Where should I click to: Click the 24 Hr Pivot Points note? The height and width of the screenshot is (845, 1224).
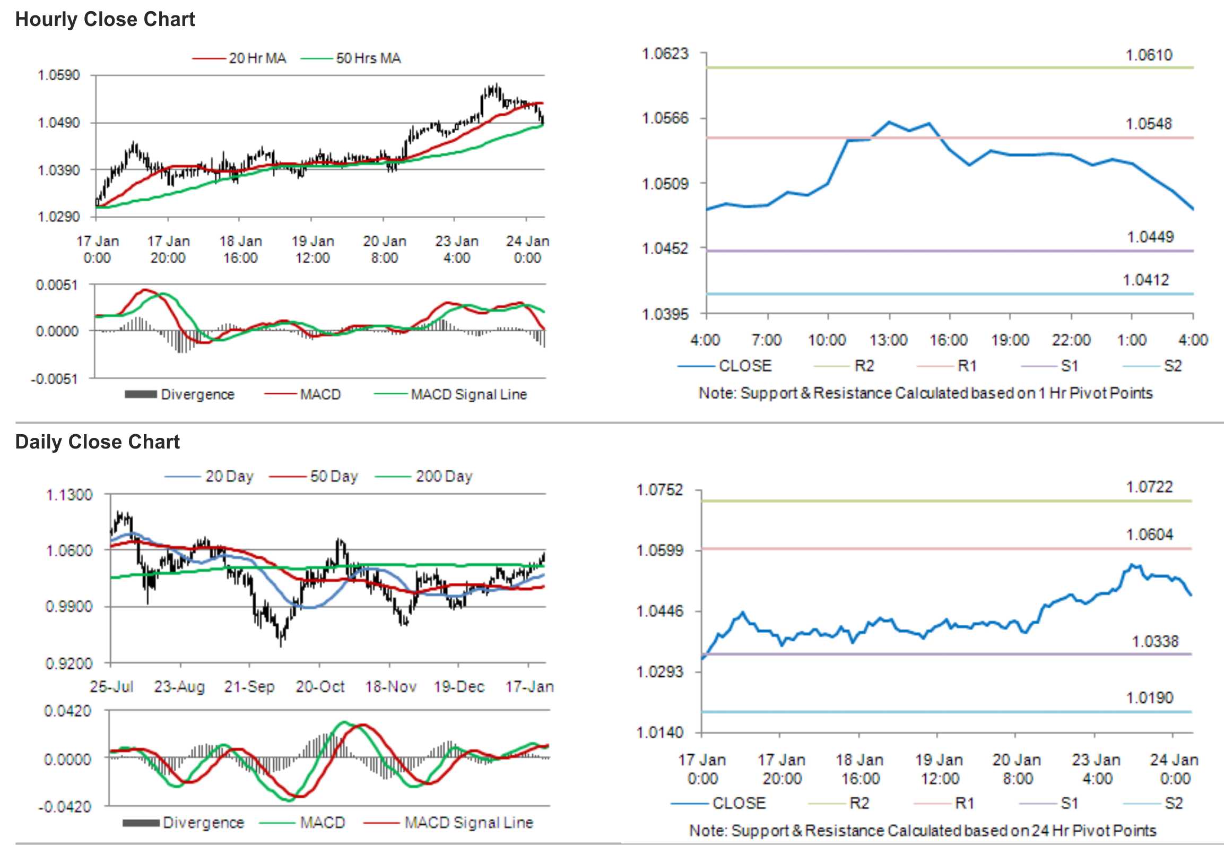[923, 831]
